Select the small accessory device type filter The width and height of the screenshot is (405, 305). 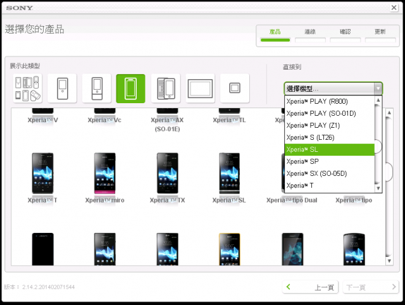(x=235, y=89)
